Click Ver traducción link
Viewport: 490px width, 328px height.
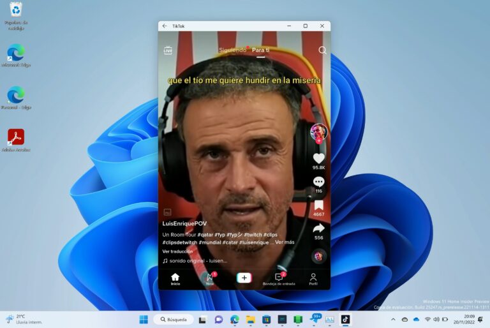point(177,251)
